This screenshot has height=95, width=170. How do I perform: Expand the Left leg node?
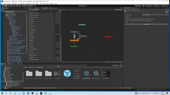coord(9,21)
